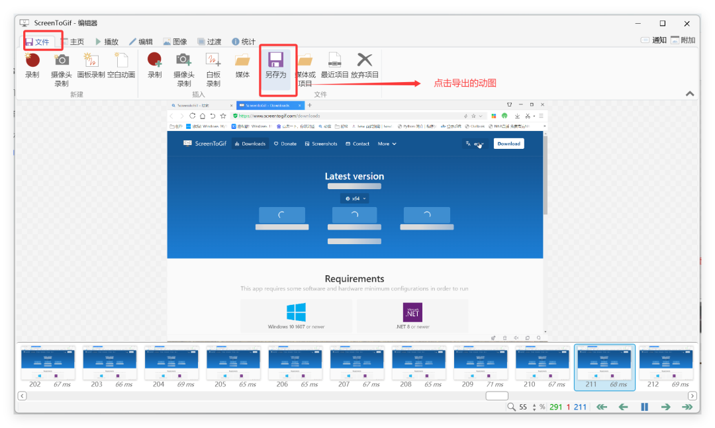
Task: Start a new 录制 recording in 新建 group
Action: [x=32, y=65]
